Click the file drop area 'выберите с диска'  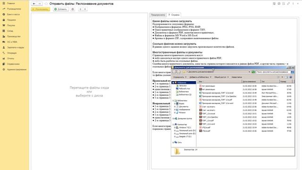[89, 95]
